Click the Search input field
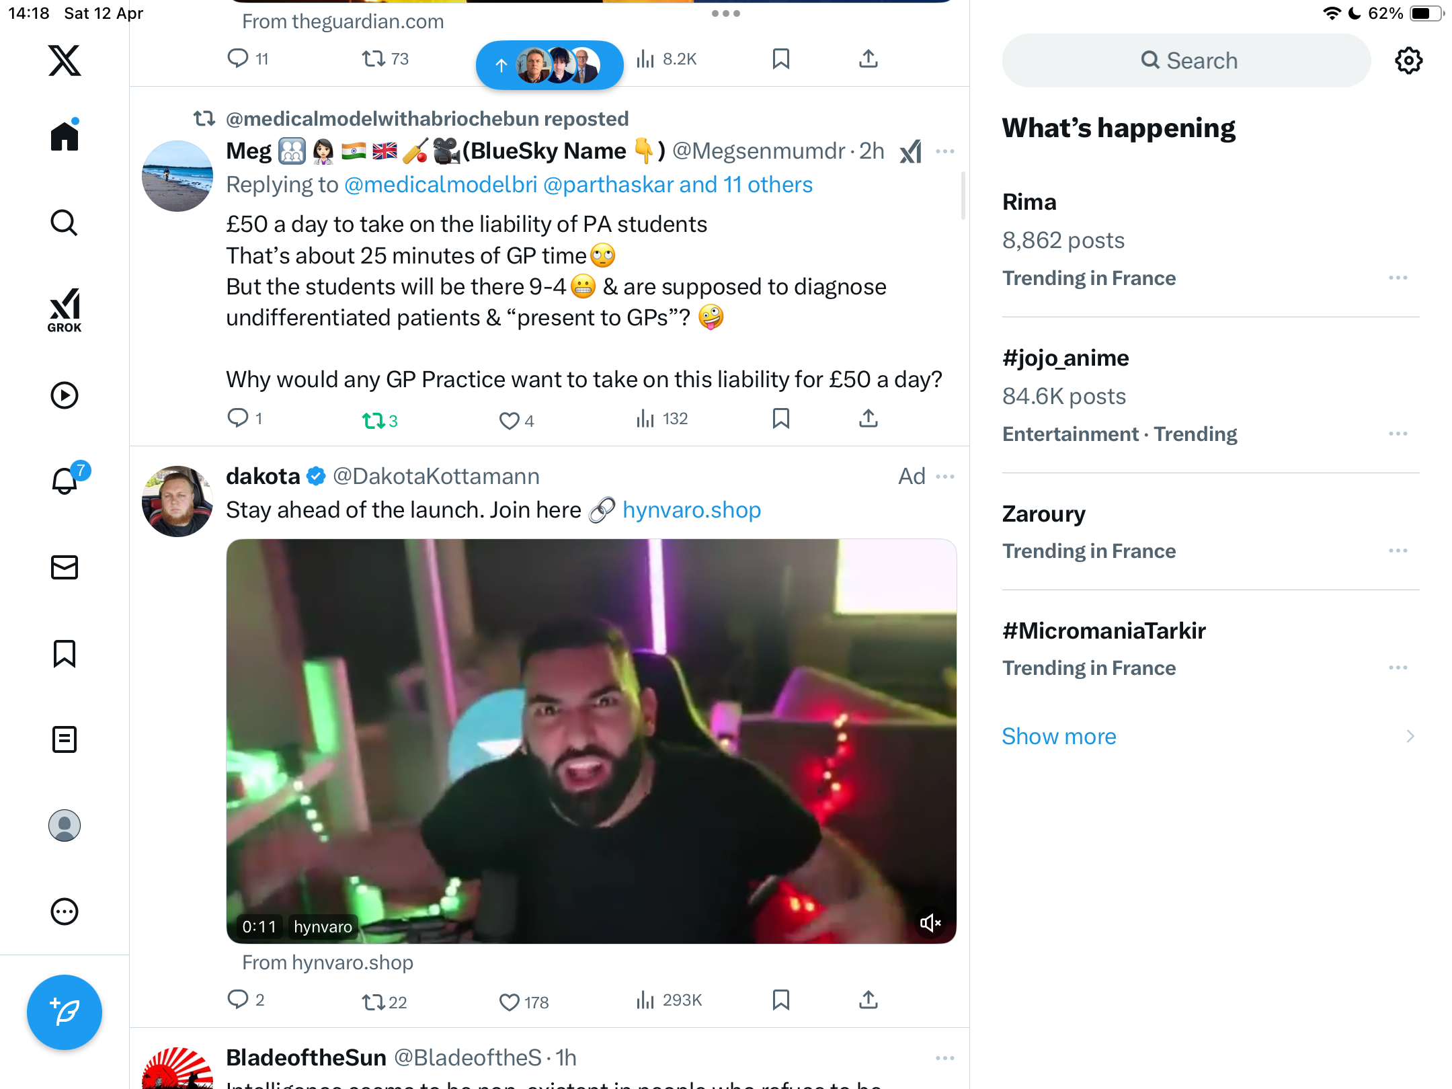Image resolution: width=1452 pixels, height=1089 pixels. click(1186, 61)
